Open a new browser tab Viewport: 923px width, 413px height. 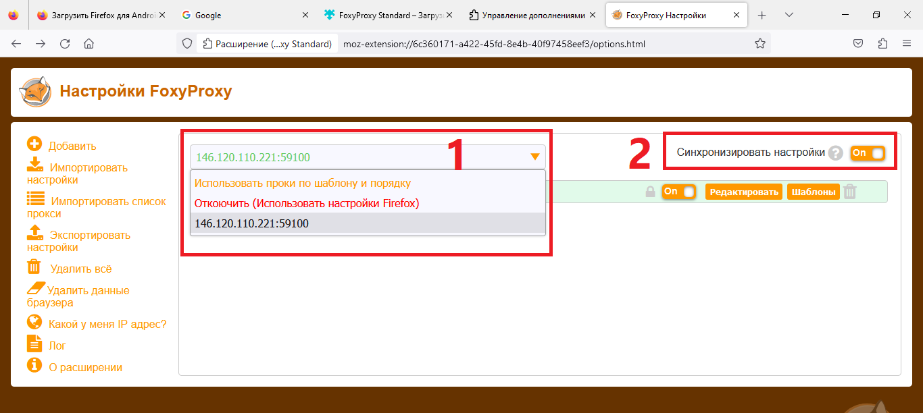[762, 15]
